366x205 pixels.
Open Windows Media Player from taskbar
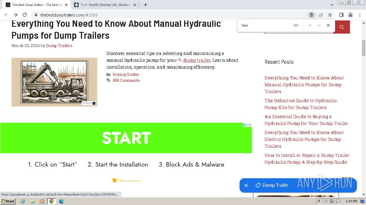click(x=42, y=201)
